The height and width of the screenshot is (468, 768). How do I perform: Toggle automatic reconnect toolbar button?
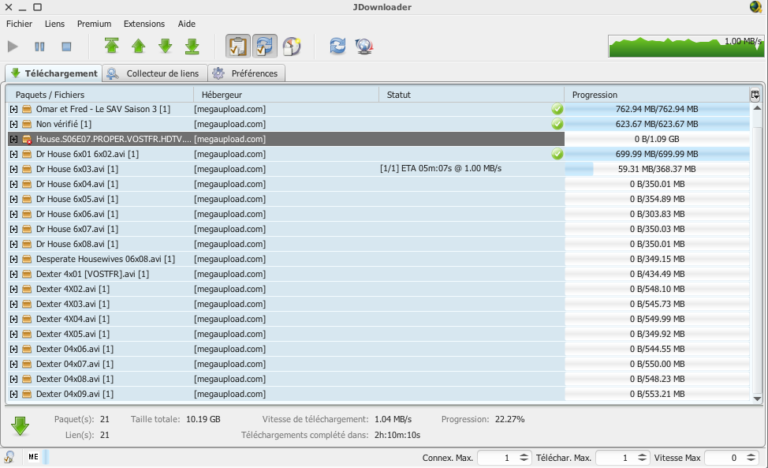tap(264, 46)
